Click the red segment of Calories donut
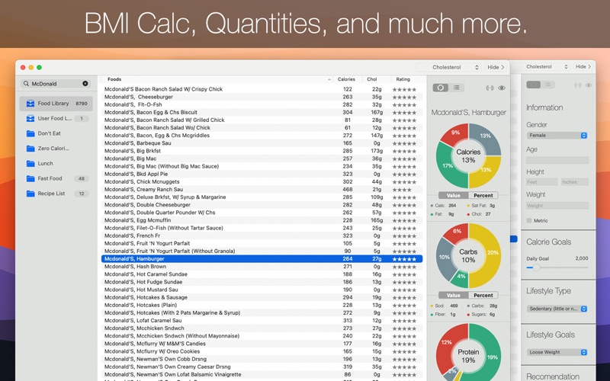610x381 pixels. (454, 134)
